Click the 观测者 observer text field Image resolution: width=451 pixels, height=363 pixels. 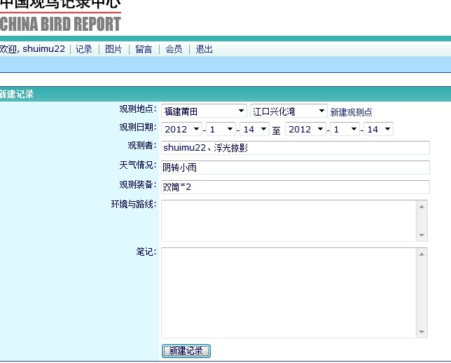[295, 148]
